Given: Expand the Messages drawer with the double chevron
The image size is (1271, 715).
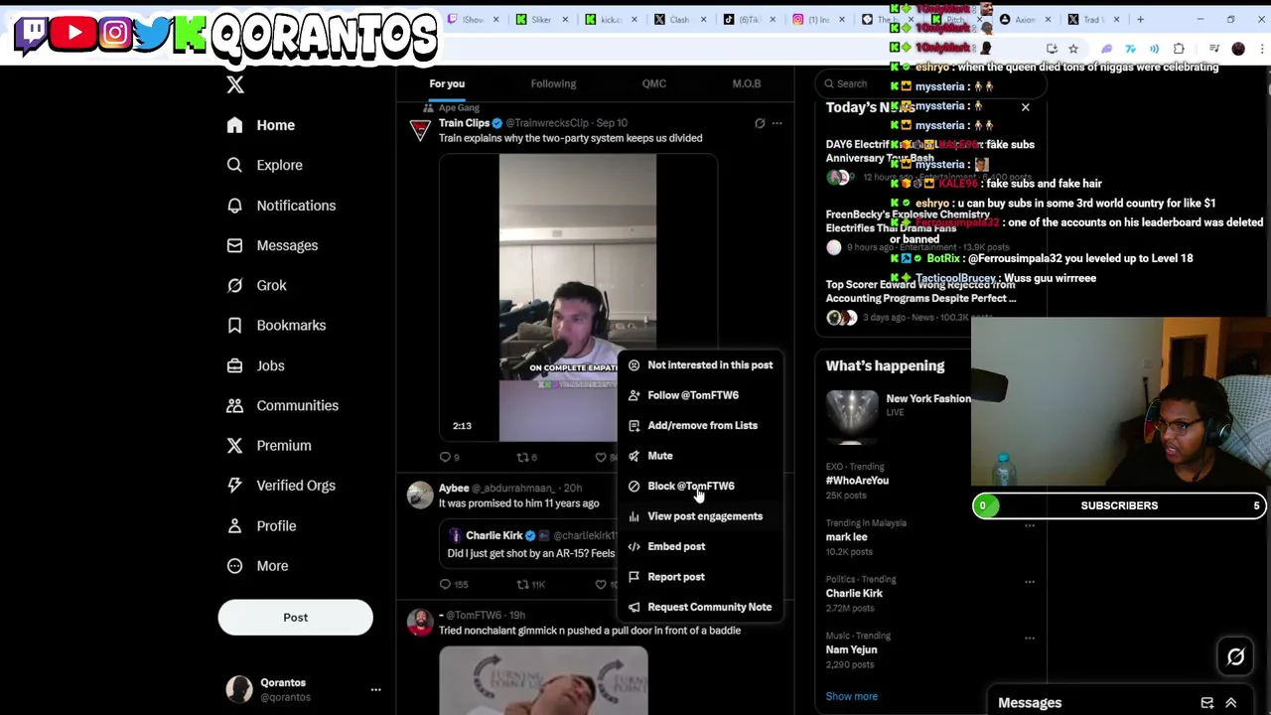Looking at the screenshot, I should [1231, 703].
